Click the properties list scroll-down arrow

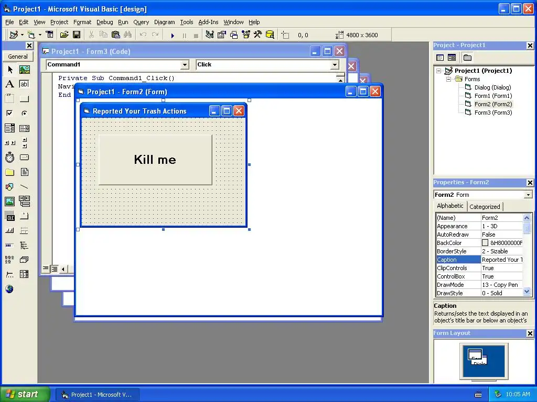pos(527,292)
